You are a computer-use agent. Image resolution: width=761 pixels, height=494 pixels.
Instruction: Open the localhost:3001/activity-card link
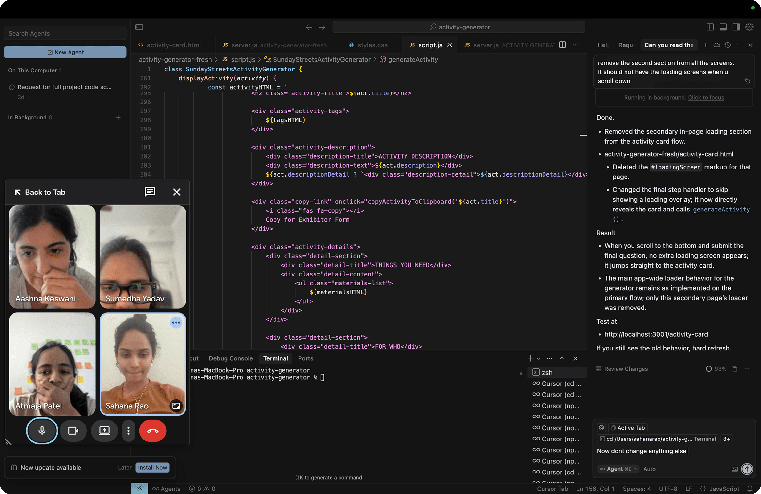656,334
